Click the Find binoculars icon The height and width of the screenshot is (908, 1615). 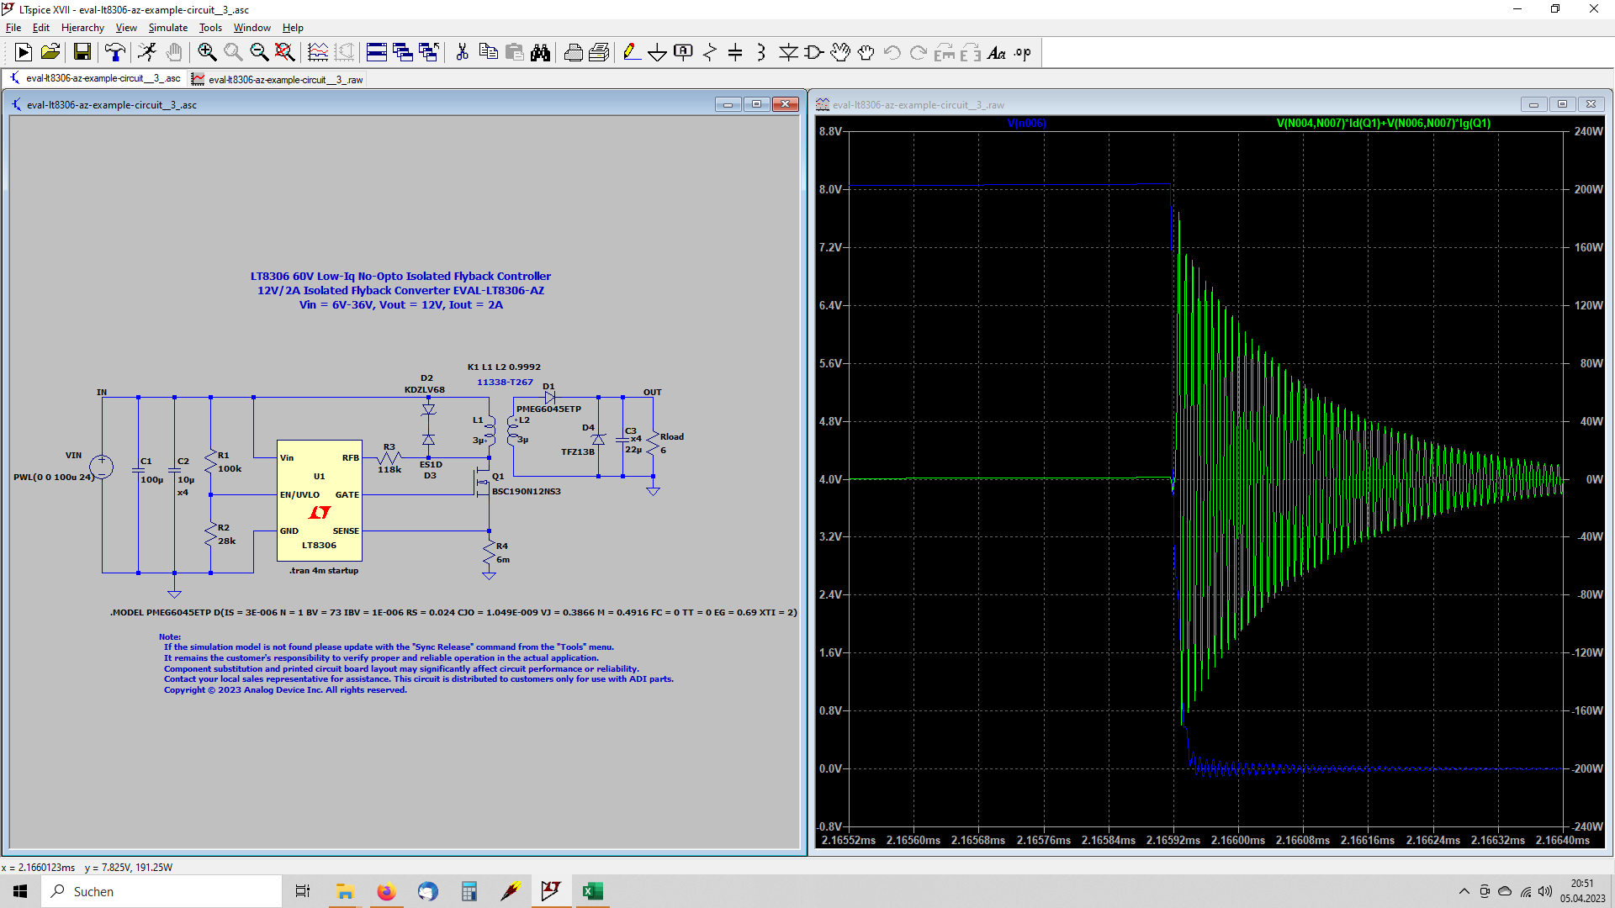click(x=540, y=52)
